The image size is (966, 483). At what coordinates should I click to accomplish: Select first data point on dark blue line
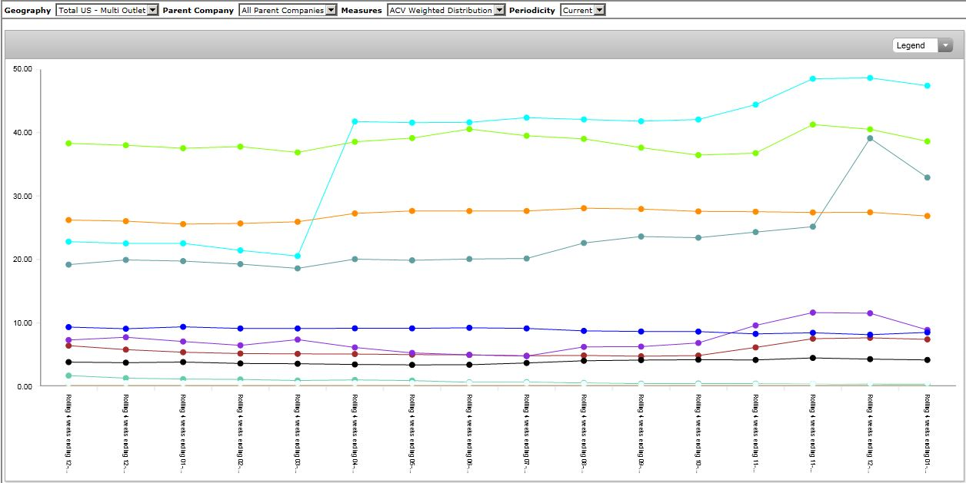click(x=68, y=327)
